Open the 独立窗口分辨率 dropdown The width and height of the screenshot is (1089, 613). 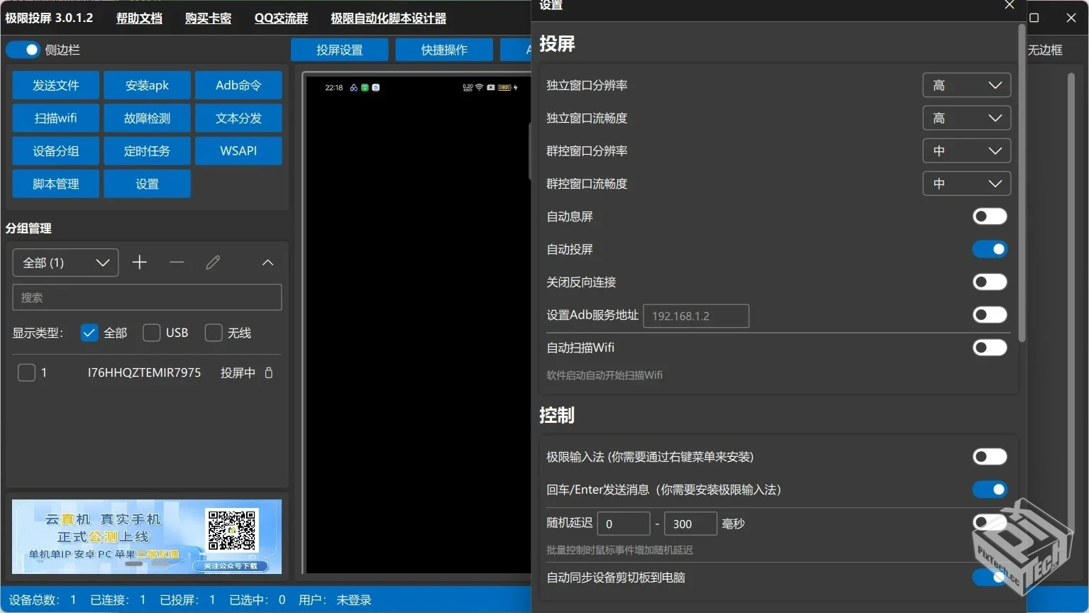pyautogui.click(x=966, y=84)
